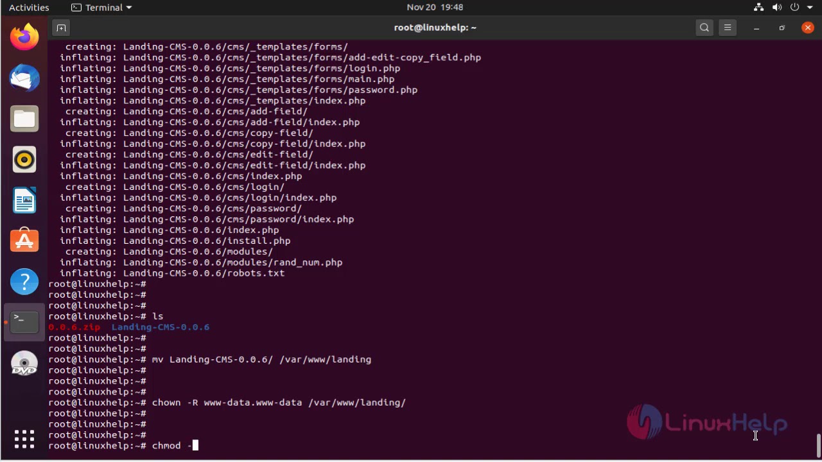Click the window title root@linuxhelp: ~

coord(435,28)
